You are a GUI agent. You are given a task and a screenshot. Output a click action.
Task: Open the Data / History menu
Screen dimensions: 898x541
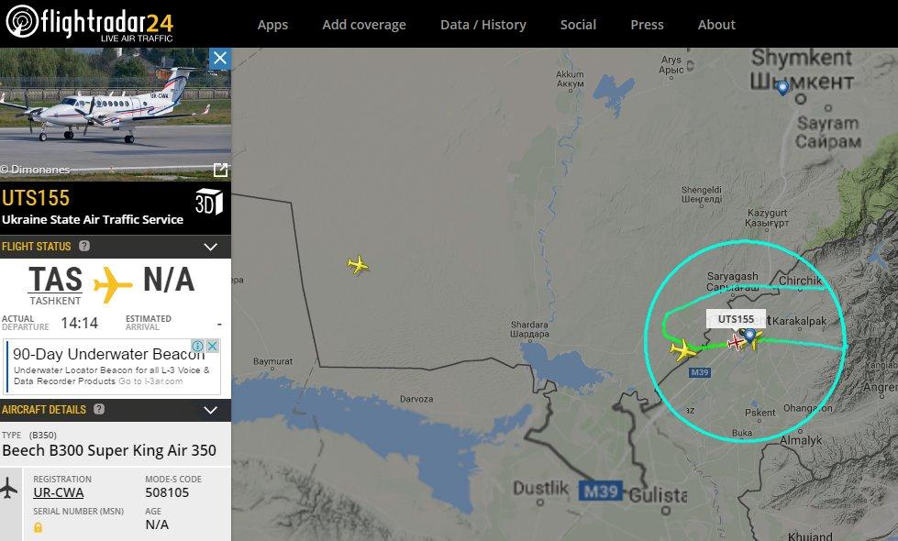click(483, 25)
